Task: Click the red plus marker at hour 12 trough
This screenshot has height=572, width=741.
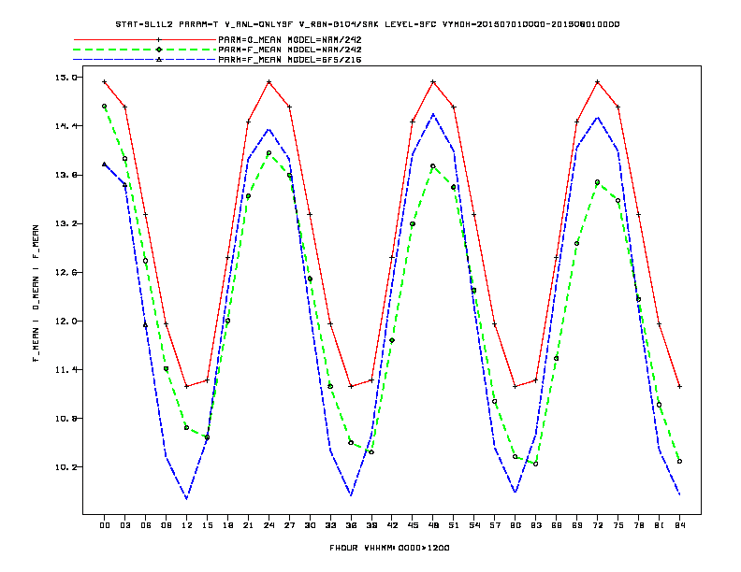Action: 187,387
